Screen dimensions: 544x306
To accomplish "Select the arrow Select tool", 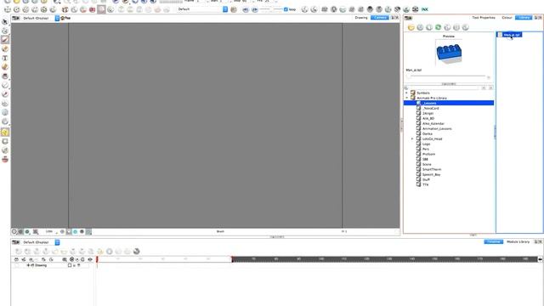I will (x=5, y=21).
